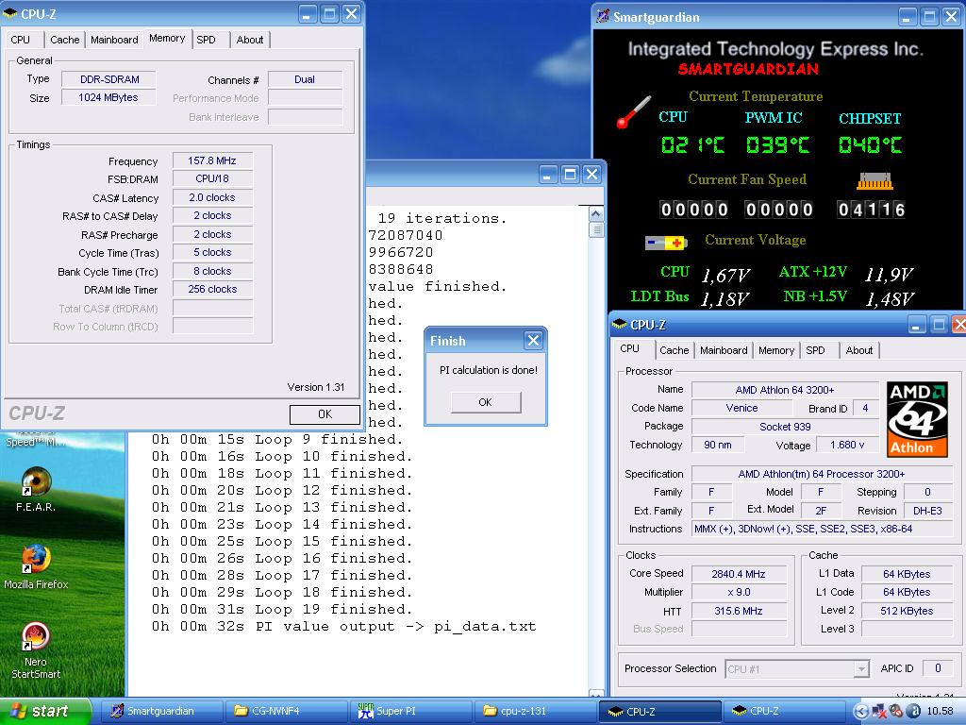Image resolution: width=966 pixels, height=725 pixels.
Task: Open About tab in the lower CPU-Z window
Action: pos(858,350)
